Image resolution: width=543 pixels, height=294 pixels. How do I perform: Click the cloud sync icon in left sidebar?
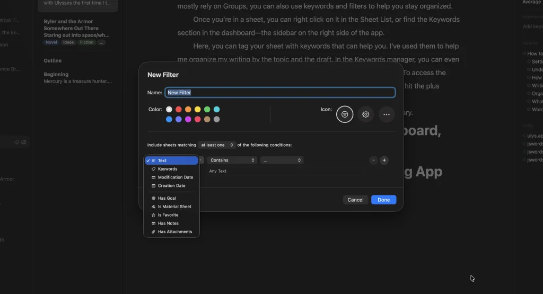pos(16,142)
